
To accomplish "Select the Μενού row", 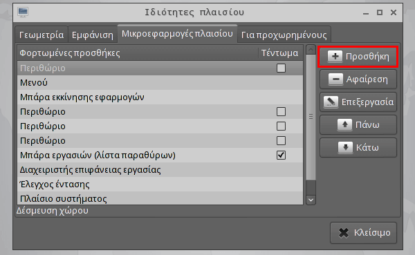I will click(160, 82).
